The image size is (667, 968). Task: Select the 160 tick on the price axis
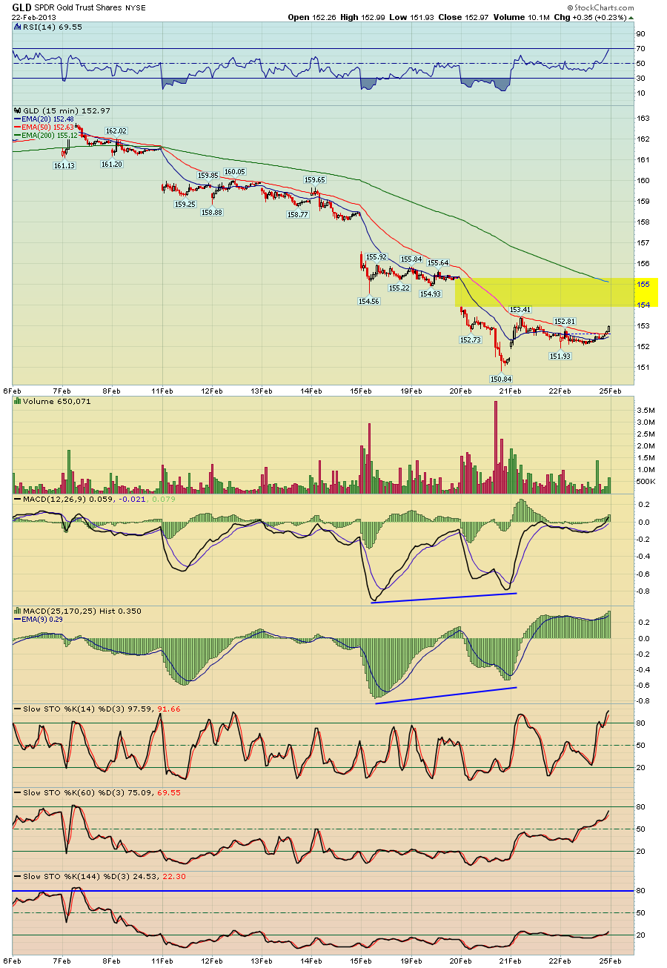[x=643, y=180]
